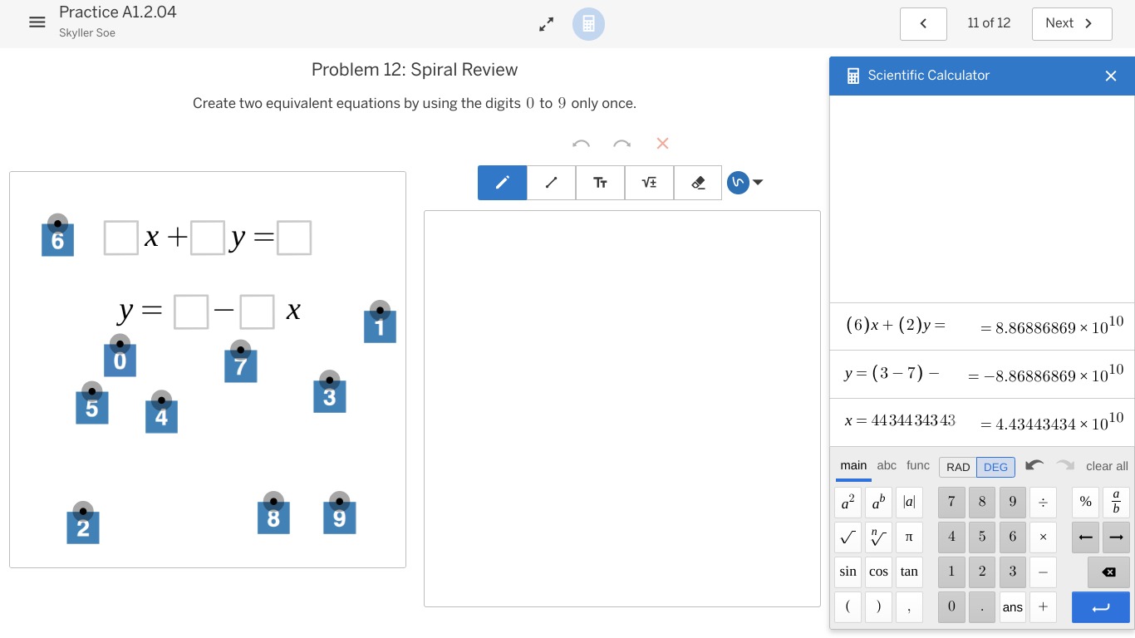Click the digit 9 tile
The height and width of the screenshot is (638, 1135).
[339, 518]
